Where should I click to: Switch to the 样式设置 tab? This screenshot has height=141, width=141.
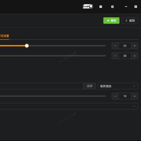coord(5,36)
